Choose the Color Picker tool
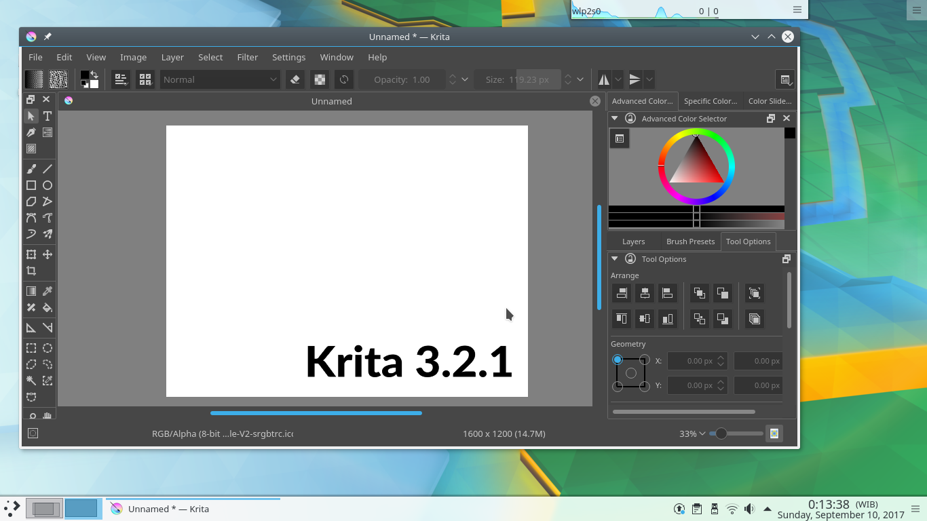The image size is (927, 521). pos(47,290)
